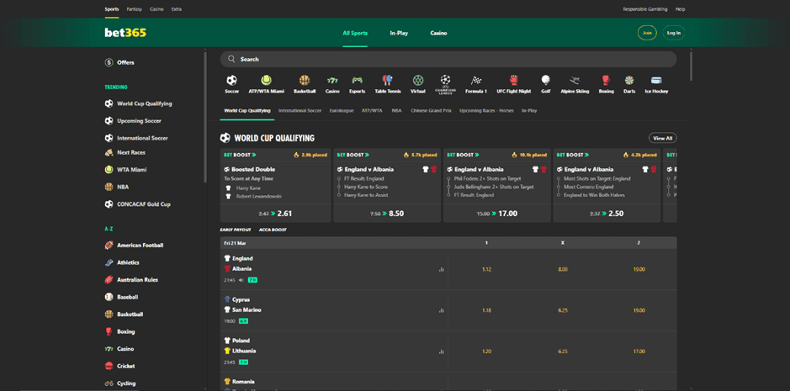
Task: Open the Soccer sport icon
Action: point(231,82)
